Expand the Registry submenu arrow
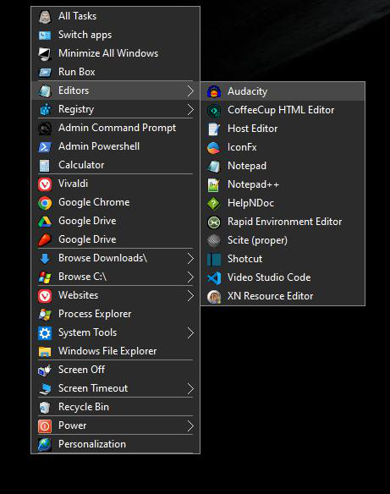Viewport: 390px width, 494px height. pos(190,110)
